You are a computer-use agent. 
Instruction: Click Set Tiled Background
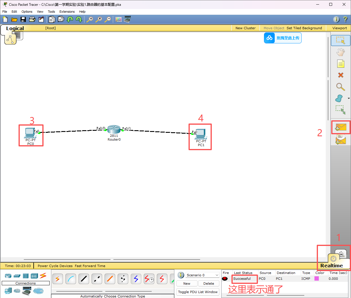[x=304, y=28]
